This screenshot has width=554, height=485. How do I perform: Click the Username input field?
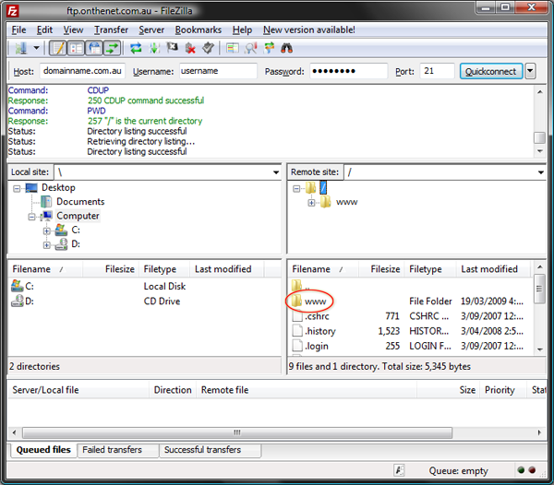[218, 71]
